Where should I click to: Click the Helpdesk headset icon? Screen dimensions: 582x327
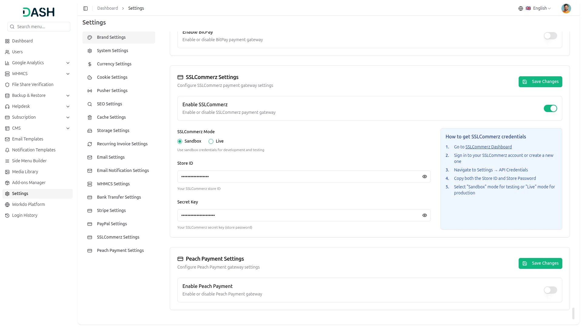[7, 107]
